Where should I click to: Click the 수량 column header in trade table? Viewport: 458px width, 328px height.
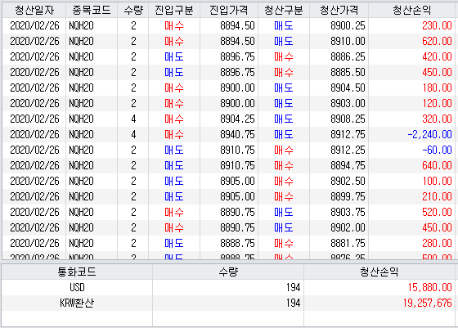click(132, 10)
